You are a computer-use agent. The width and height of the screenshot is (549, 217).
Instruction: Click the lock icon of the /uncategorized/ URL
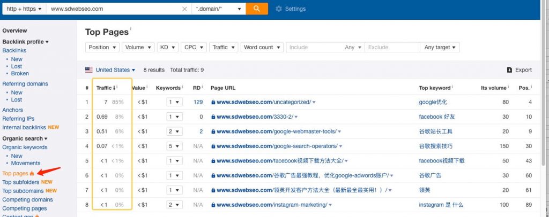[x=213, y=102]
